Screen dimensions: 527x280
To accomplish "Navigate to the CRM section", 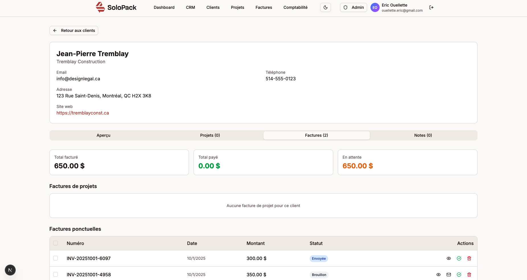I will [190, 7].
